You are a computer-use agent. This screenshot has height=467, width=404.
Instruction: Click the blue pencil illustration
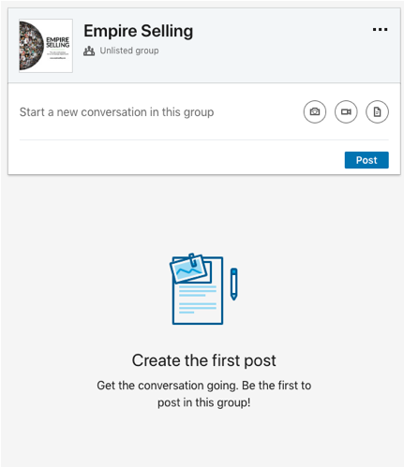point(233,284)
